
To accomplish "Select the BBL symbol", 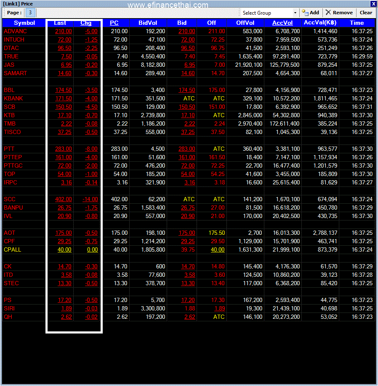I will point(9,90).
